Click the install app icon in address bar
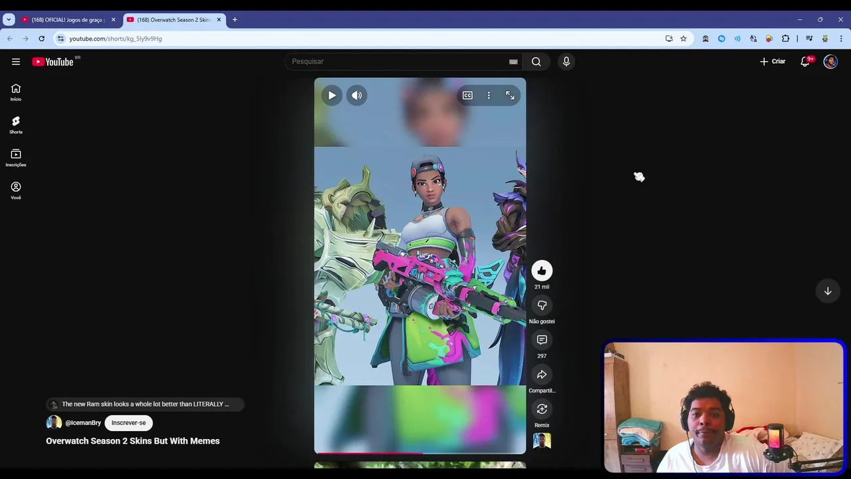851x479 pixels. (669, 39)
